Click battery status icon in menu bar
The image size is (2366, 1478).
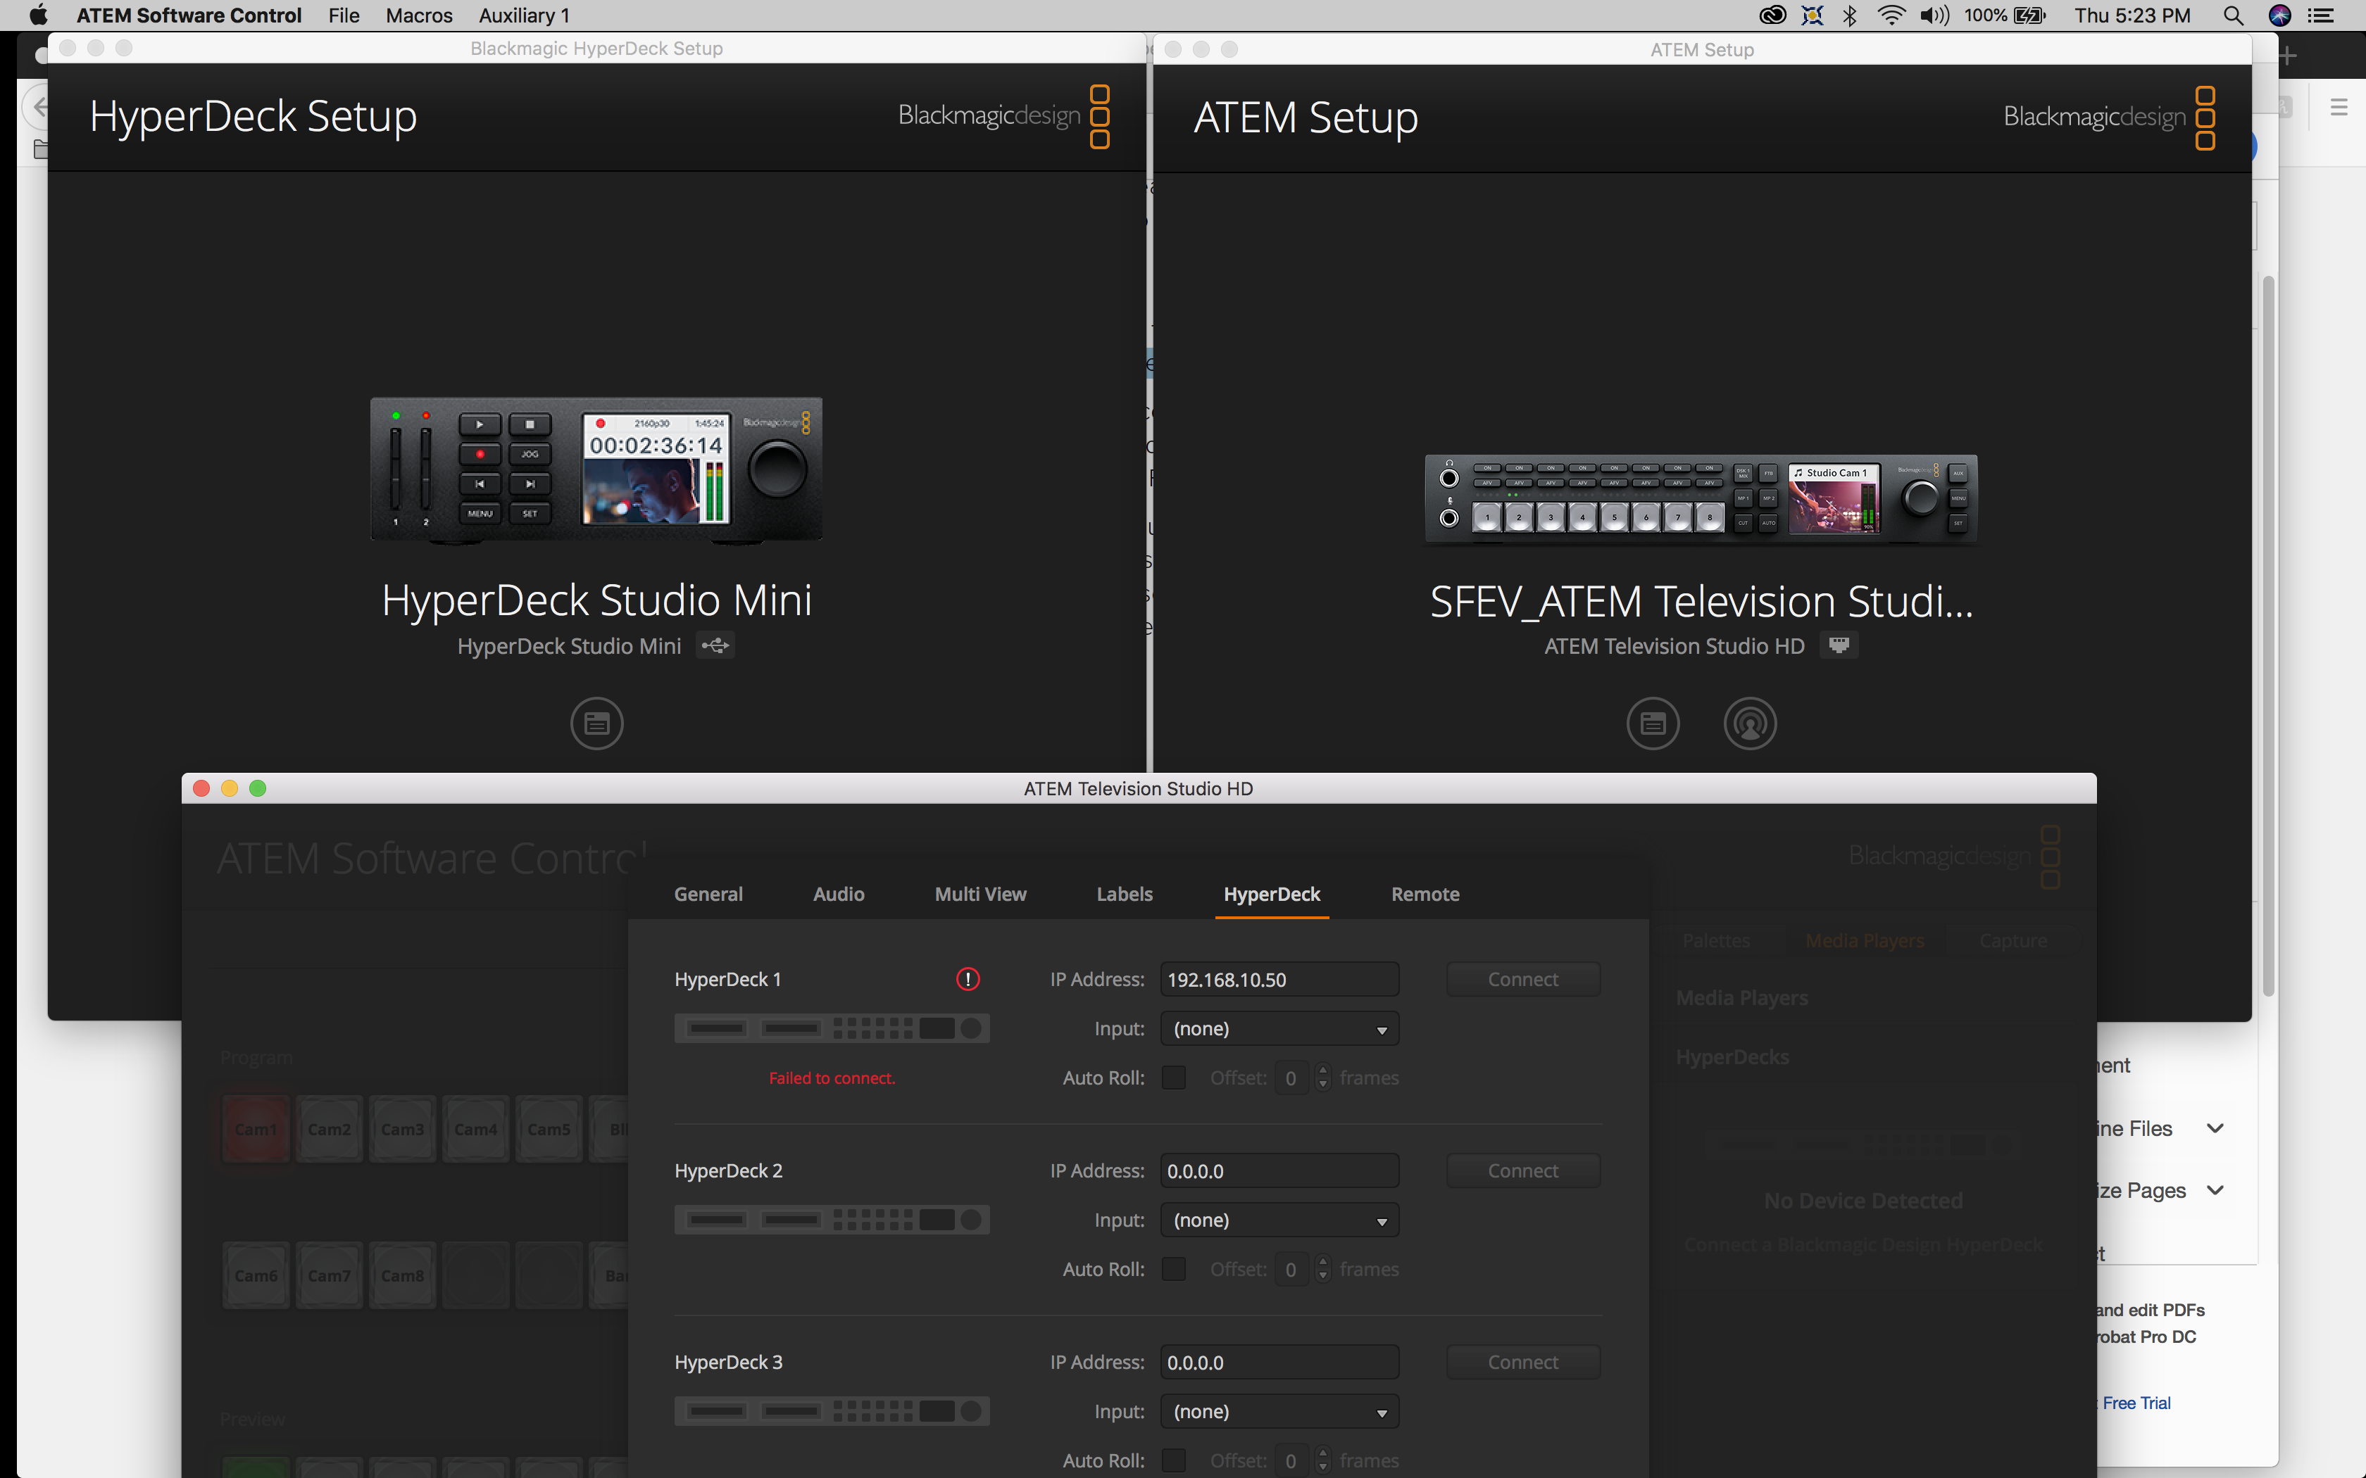2029,15
